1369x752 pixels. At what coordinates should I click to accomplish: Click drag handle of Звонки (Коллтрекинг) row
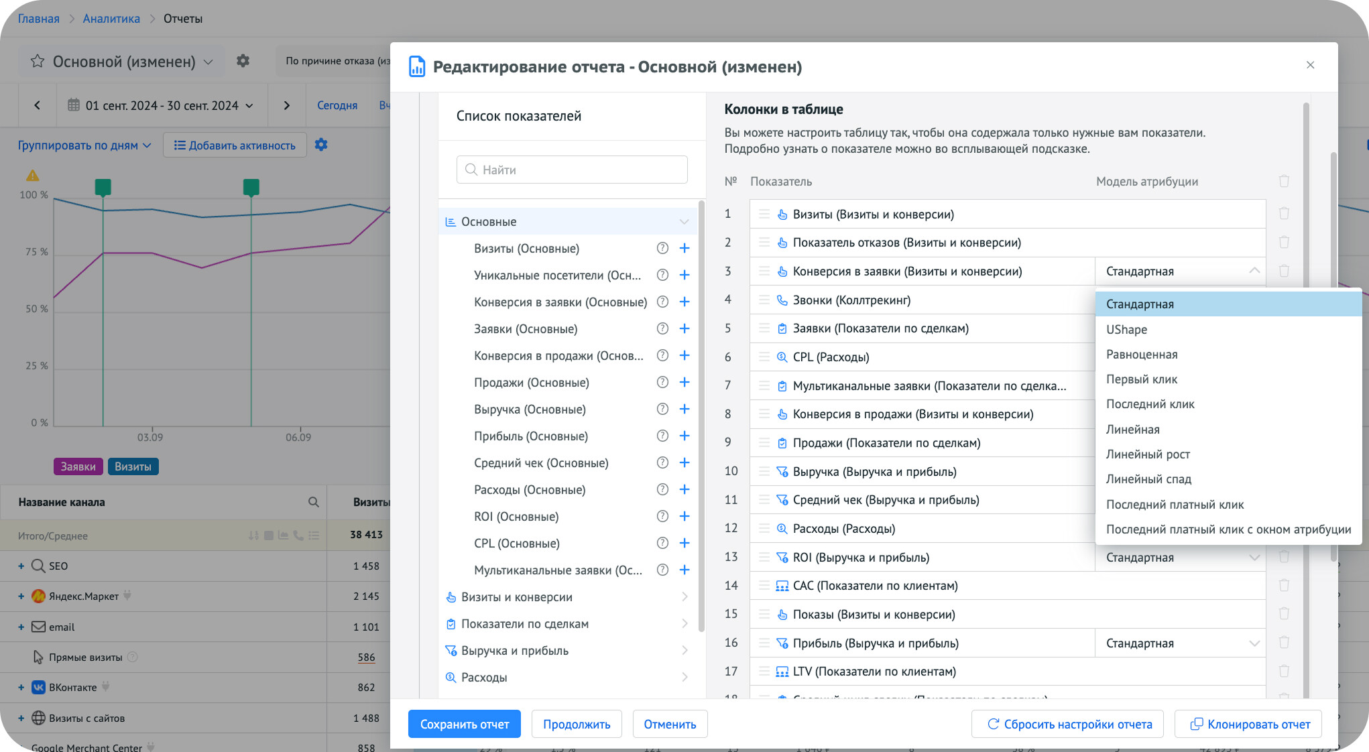click(x=764, y=300)
